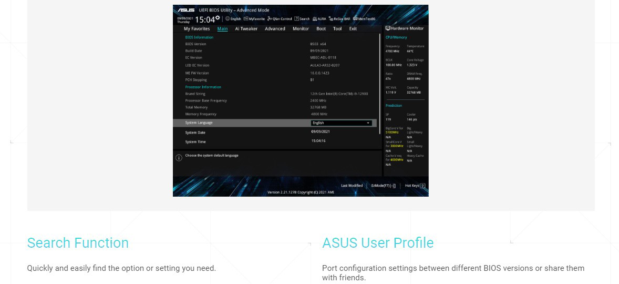Click the 146 pts Cooler score

(x=412, y=119)
